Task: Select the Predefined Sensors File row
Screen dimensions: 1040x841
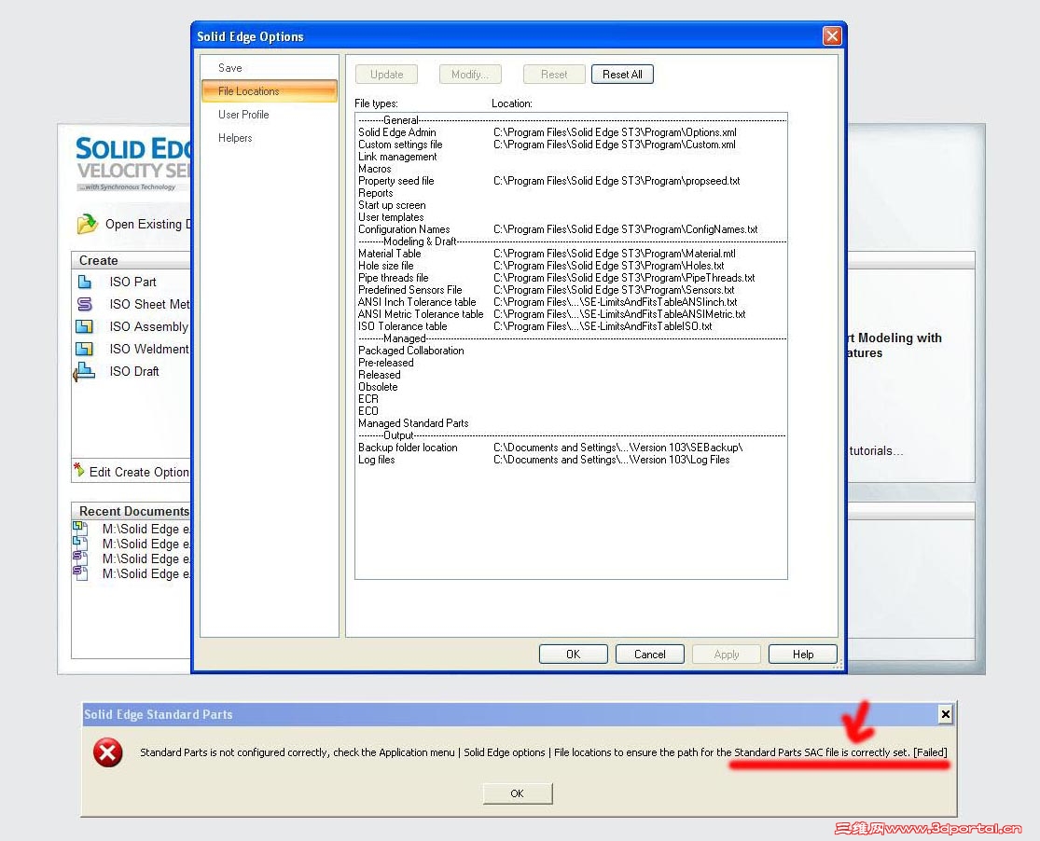Action: click(571, 290)
